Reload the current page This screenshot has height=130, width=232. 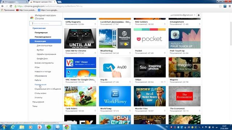click(11, 6)
